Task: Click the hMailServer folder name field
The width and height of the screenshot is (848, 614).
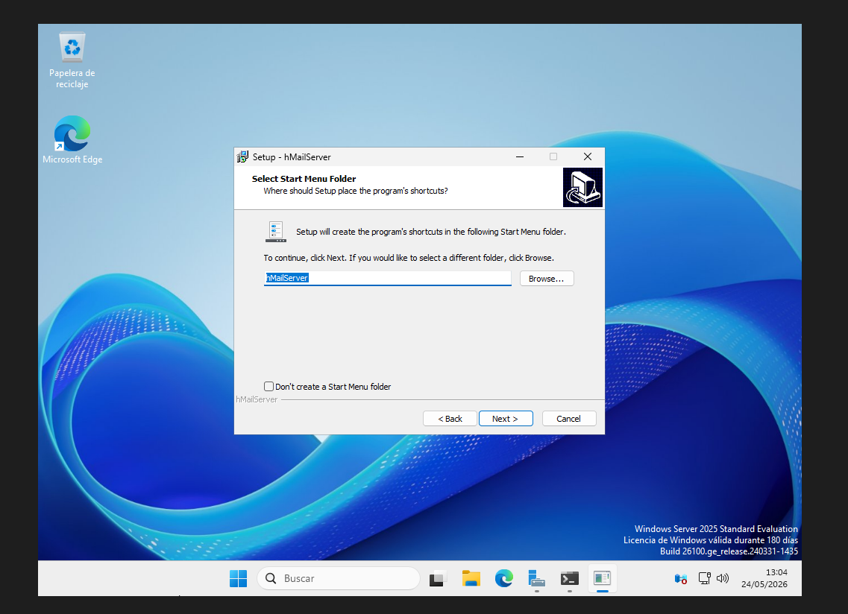Action: pos(387,278)
